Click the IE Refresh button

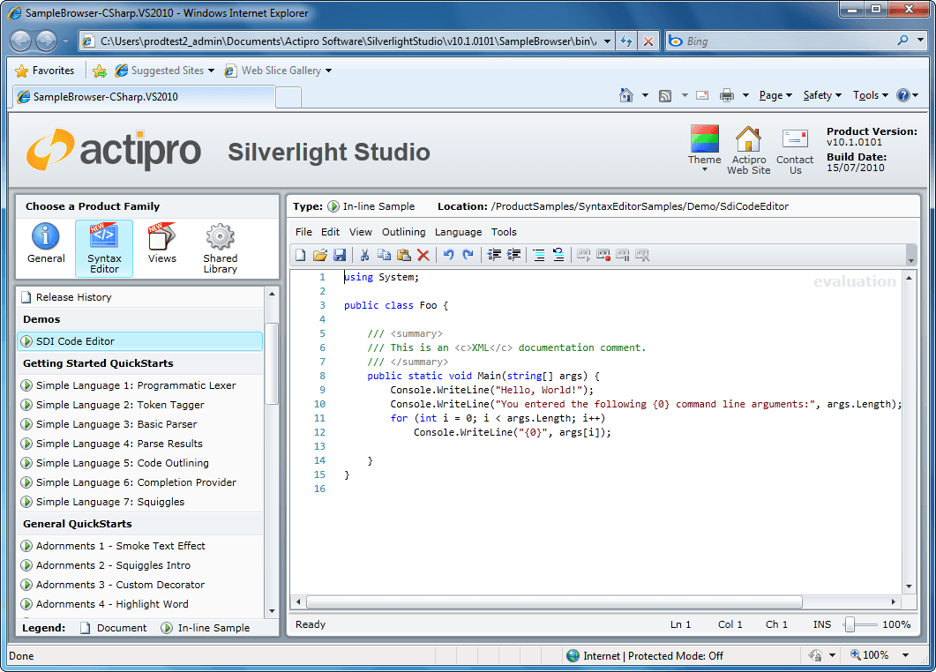pos(626,41)
